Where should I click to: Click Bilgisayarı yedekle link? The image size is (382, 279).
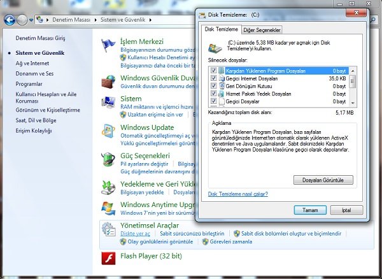point(142,192)
